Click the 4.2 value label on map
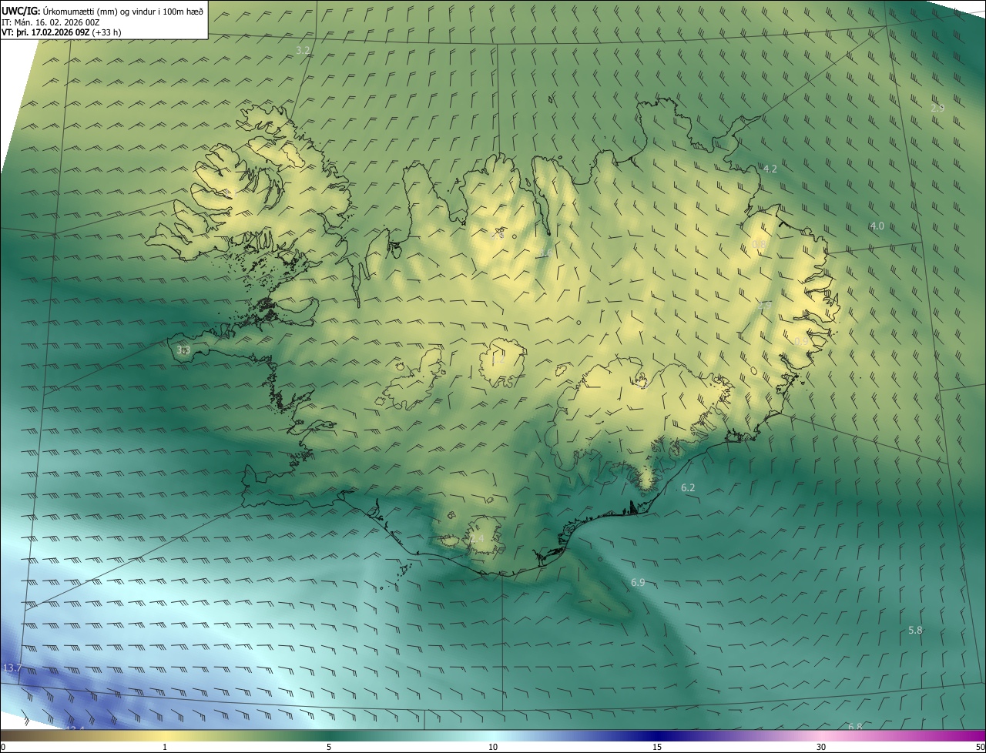The height and width of the screenshot is (753, 986). click(x=770, y=169)
